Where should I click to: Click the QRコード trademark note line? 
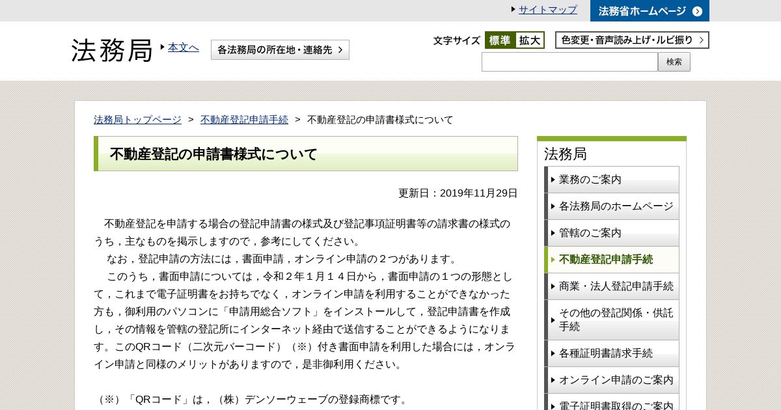(x=251, y=400)
